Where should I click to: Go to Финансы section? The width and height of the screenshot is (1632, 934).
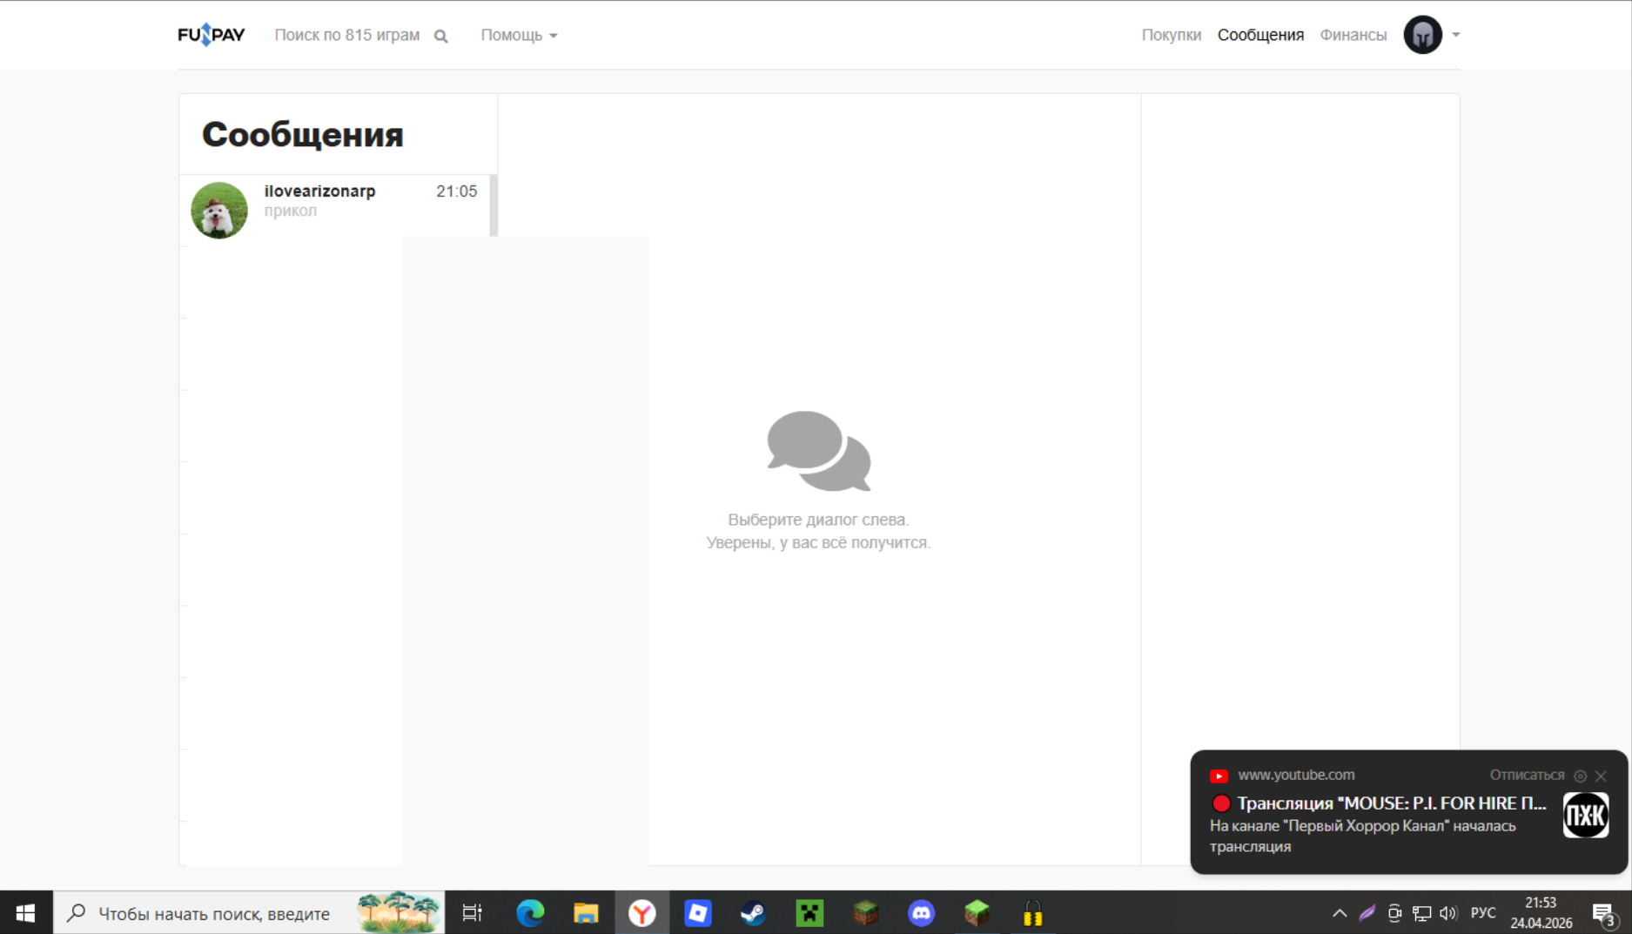tap(1353, 35)
